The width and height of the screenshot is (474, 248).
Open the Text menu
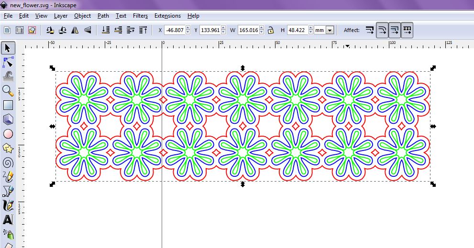[x=121, y=16]
